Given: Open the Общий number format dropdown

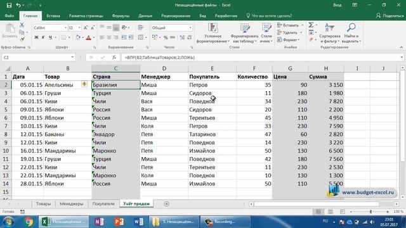Looking at the screenshot, I should (190, 28).
